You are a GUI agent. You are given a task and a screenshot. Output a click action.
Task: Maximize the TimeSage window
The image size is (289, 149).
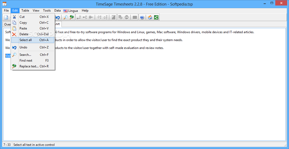coord(272,3)
